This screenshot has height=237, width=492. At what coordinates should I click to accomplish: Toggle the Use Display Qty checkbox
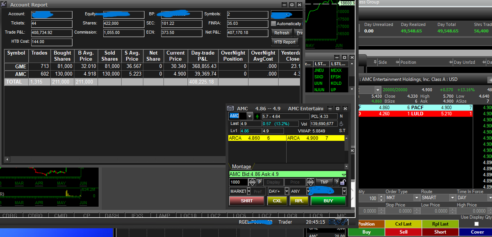(x=476, y=224)
